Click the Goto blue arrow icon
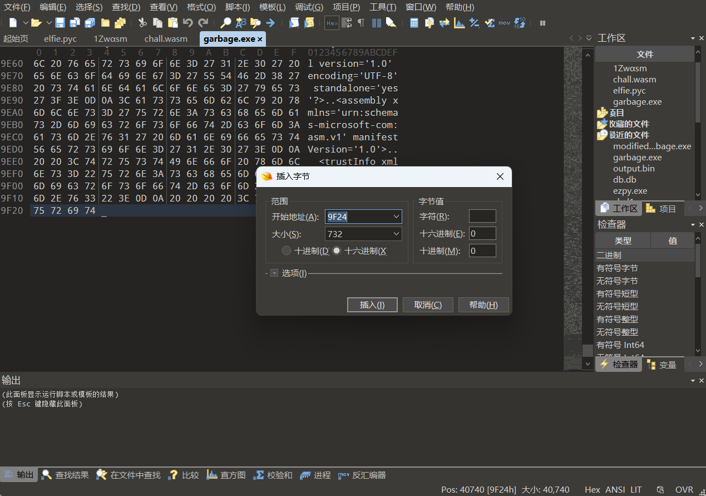 click(270, 23)
